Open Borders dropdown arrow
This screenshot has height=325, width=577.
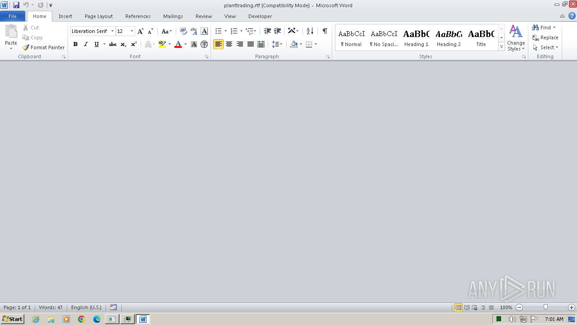tap(316, 44)
